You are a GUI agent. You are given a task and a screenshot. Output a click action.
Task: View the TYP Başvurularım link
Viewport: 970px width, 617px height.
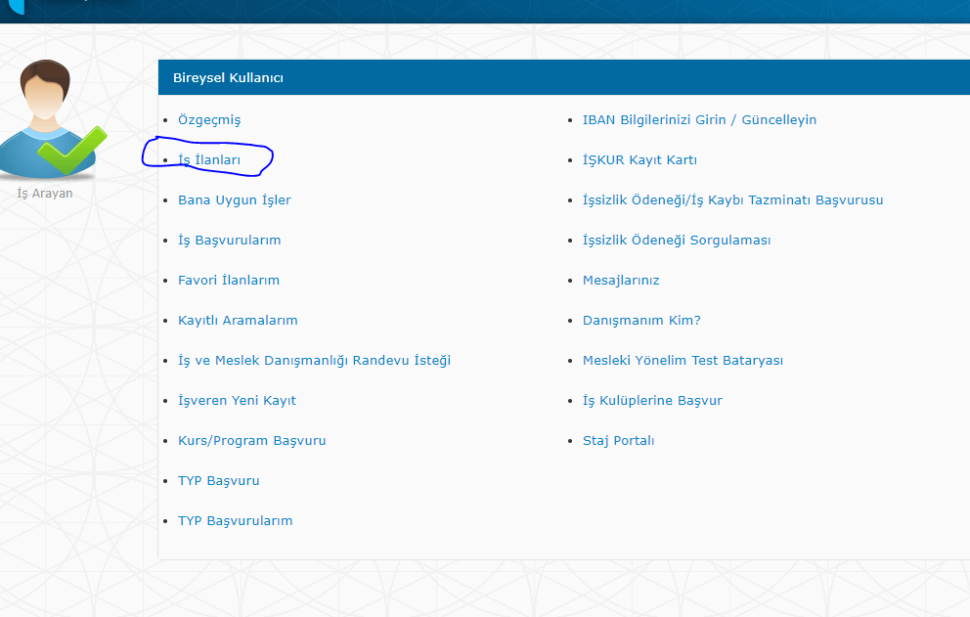point(235,521)
